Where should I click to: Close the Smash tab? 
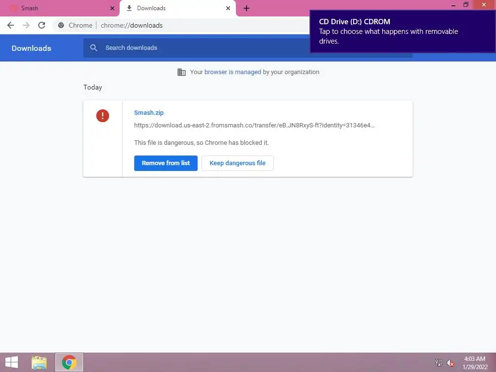(x=112, y=8)
